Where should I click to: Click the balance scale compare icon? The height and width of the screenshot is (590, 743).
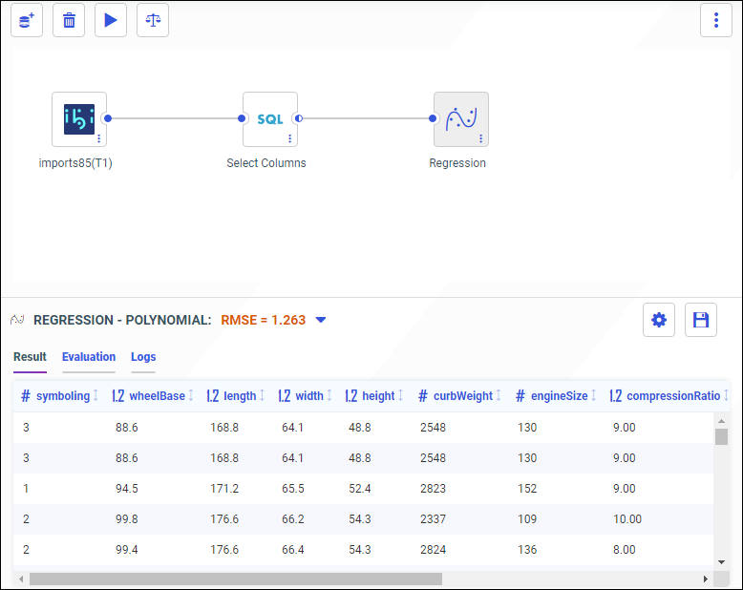click(x=153, y=20)
